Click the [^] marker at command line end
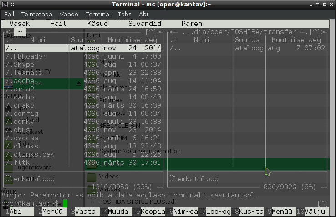 tap(323, 203)
